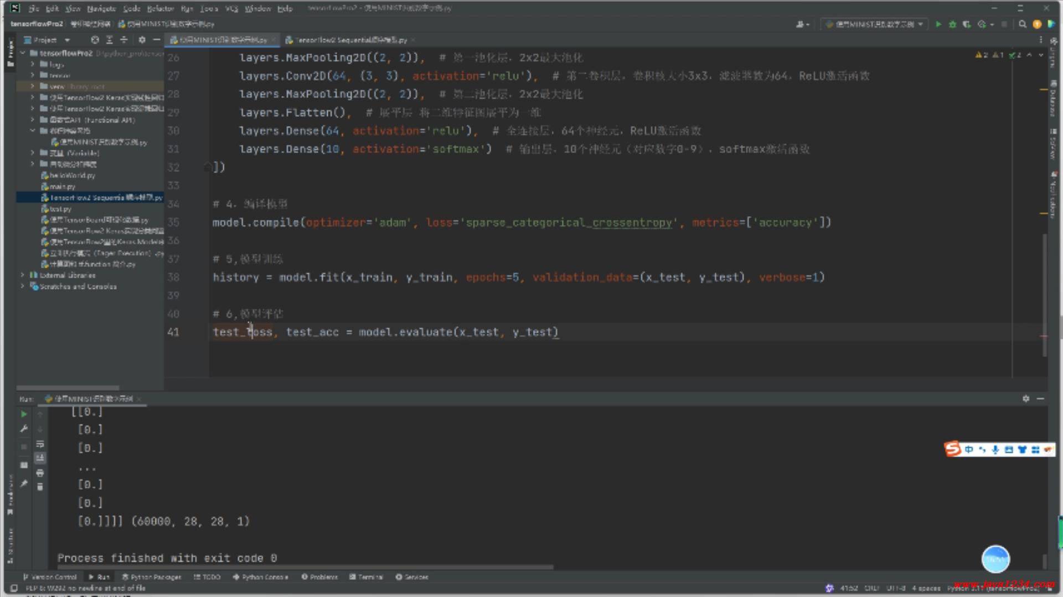1063x597 pixels.
Task: Click the print output icon in Run panel
Action: click(x=40, y=473)
